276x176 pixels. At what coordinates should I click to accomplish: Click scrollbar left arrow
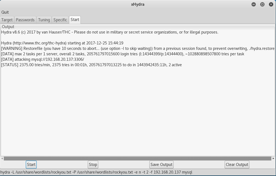coord(2,158)
